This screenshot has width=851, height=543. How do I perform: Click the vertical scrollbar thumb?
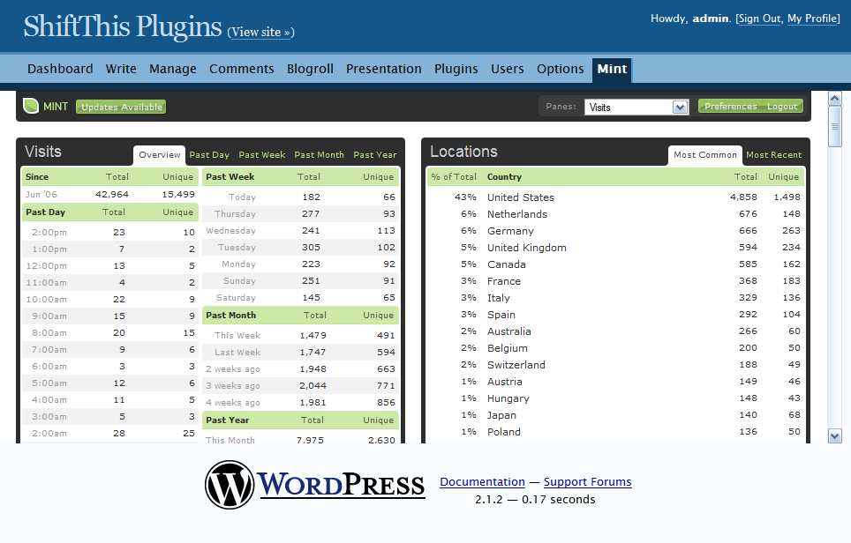click(x=835, y=126)
